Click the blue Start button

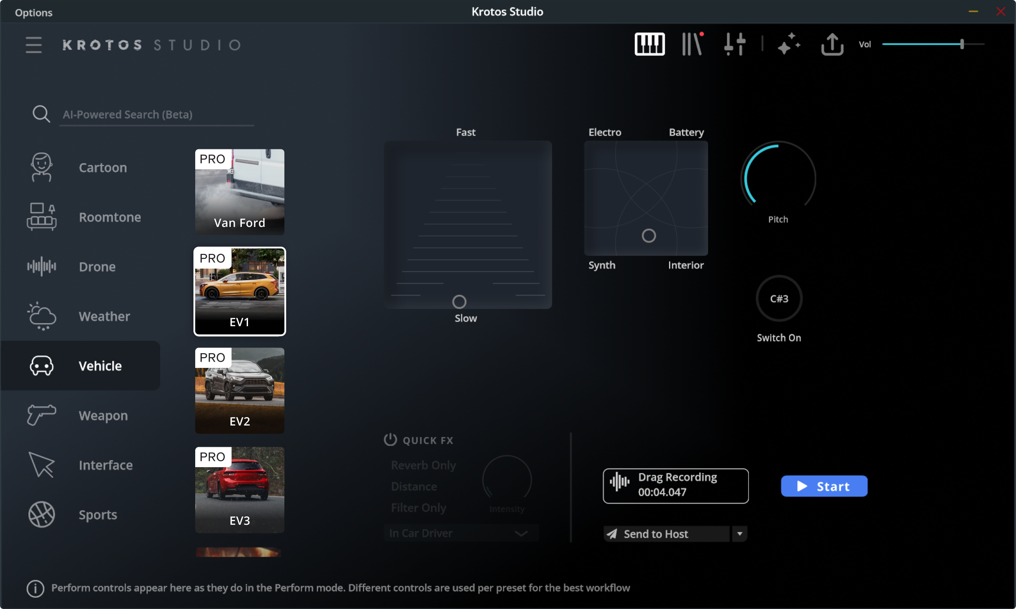pos(824,486)
